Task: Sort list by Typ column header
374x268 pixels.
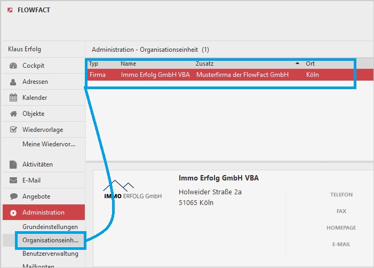Action: pos(93,64)
